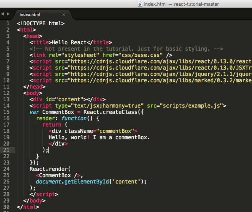Click the "css/base.css" href value
The width and height of the screenshot is (252, 212).
tap(141, 55)
